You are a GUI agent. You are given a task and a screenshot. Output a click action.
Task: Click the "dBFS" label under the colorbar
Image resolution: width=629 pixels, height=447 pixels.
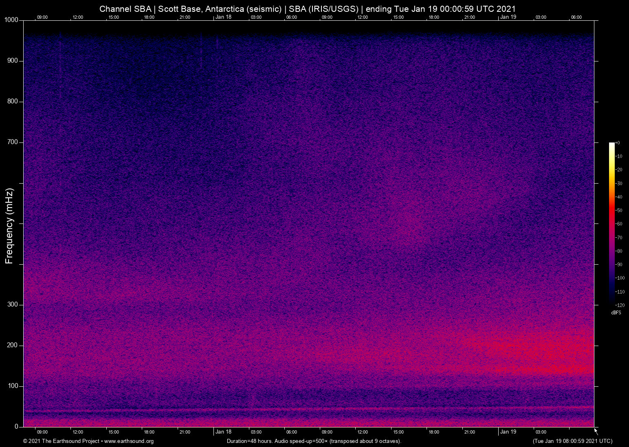click(616, 313)
